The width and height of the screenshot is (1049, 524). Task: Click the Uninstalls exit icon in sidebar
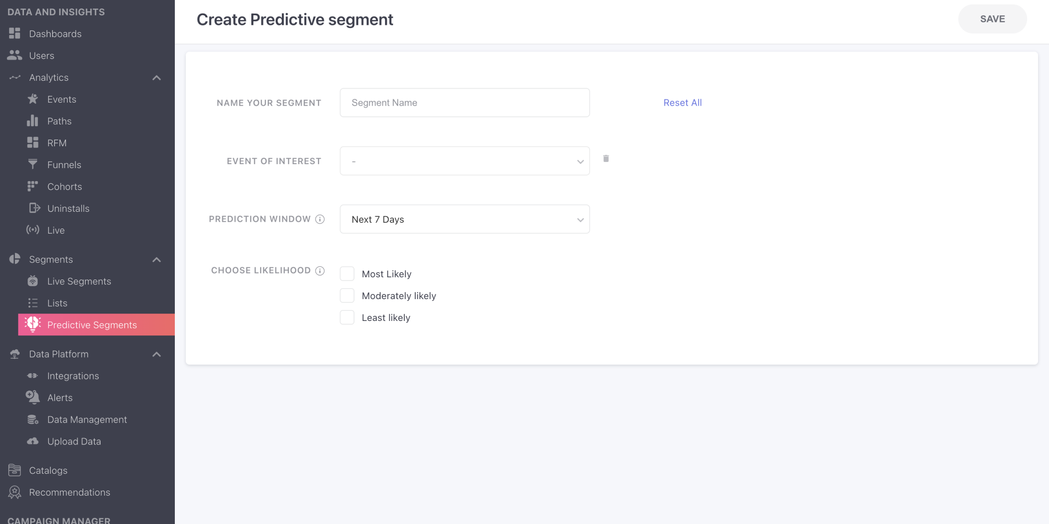coord(34,208)
